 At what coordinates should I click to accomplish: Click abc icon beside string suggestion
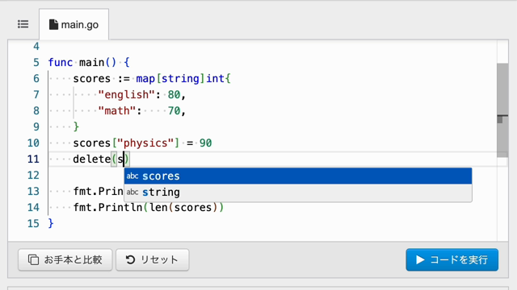132,192
